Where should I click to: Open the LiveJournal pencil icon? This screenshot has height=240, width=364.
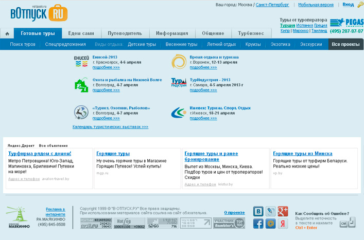[x=270, y=211]
